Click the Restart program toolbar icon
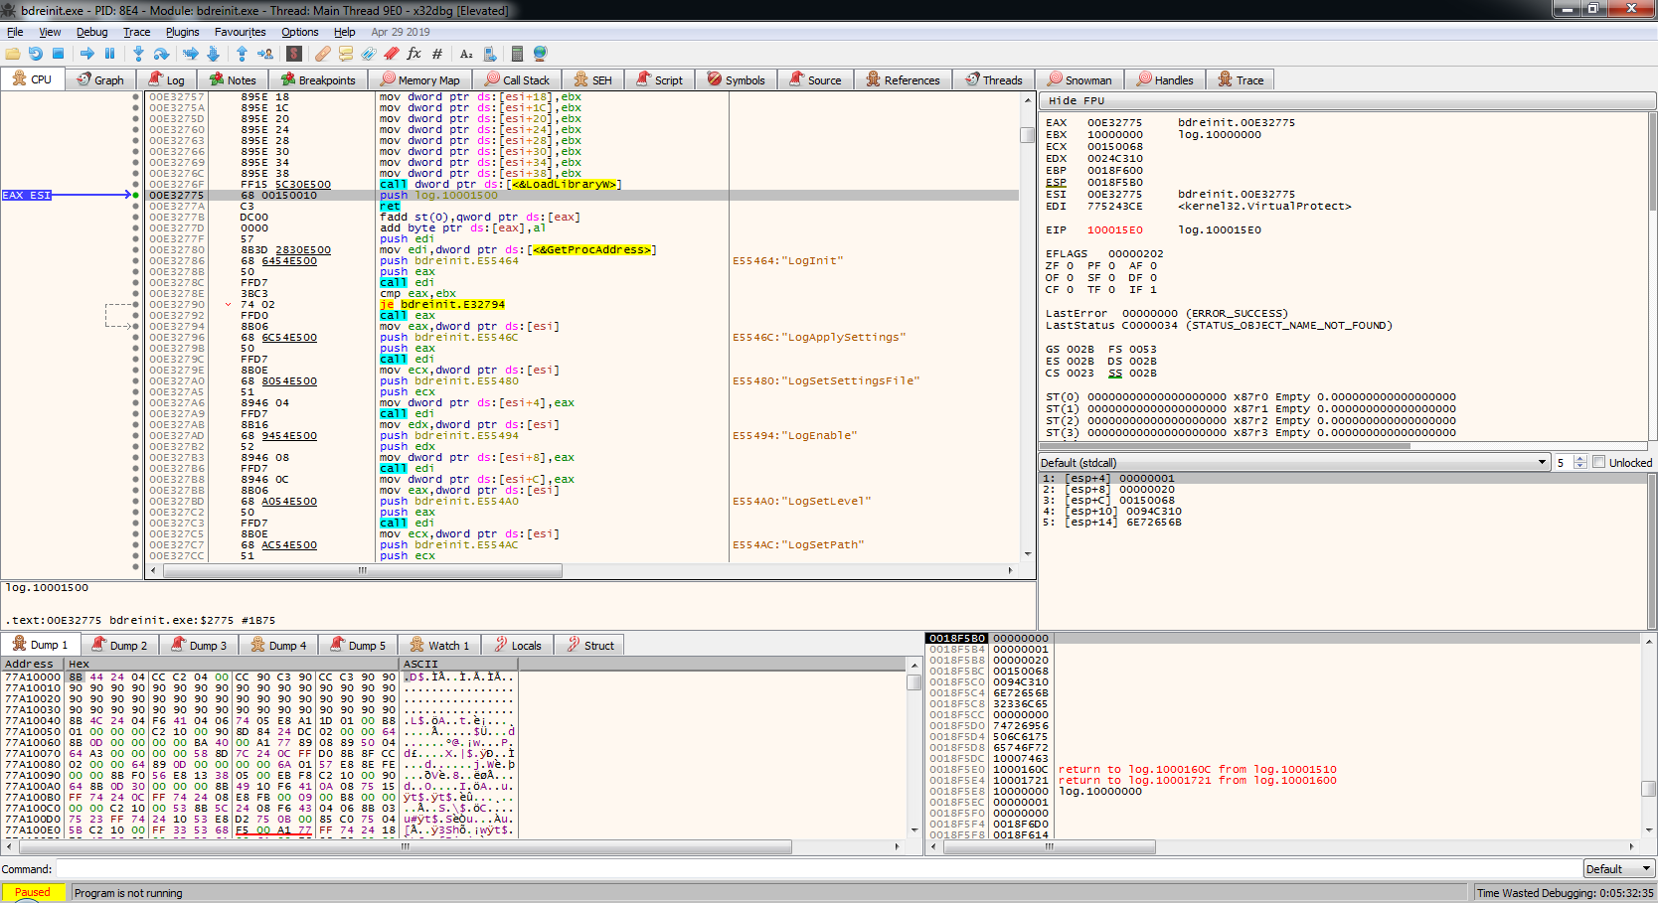 tap(35, 54)
